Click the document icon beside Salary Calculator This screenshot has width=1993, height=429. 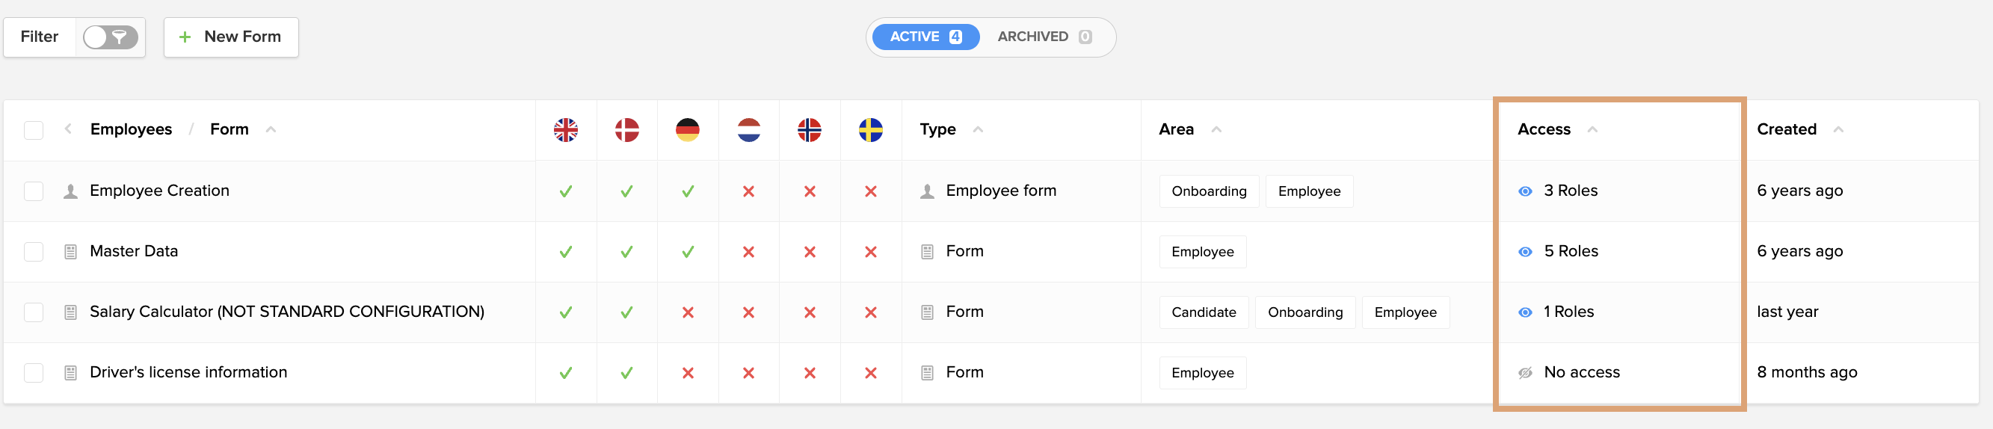[x=70, y=312]
